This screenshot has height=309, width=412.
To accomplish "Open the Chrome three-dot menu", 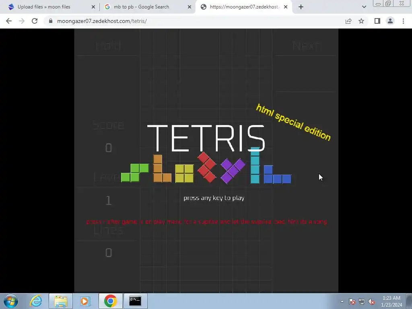I will point(403,21).
